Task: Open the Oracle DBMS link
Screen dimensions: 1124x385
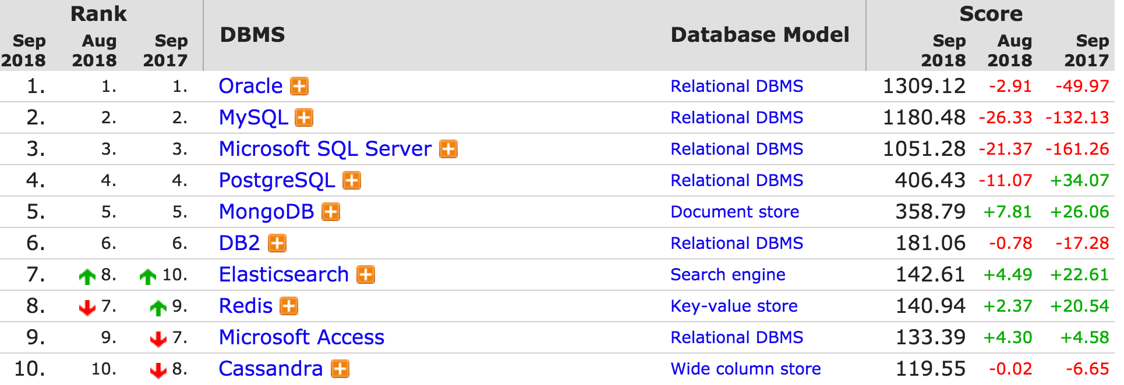Action: click(250, 86)
